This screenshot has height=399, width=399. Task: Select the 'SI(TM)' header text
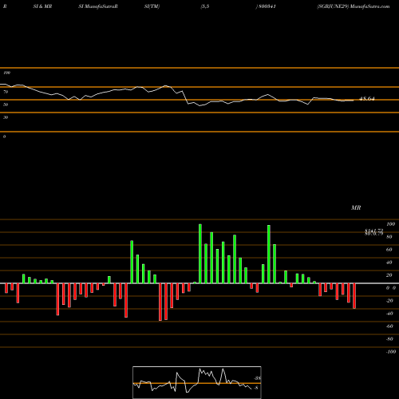(152, 6)
